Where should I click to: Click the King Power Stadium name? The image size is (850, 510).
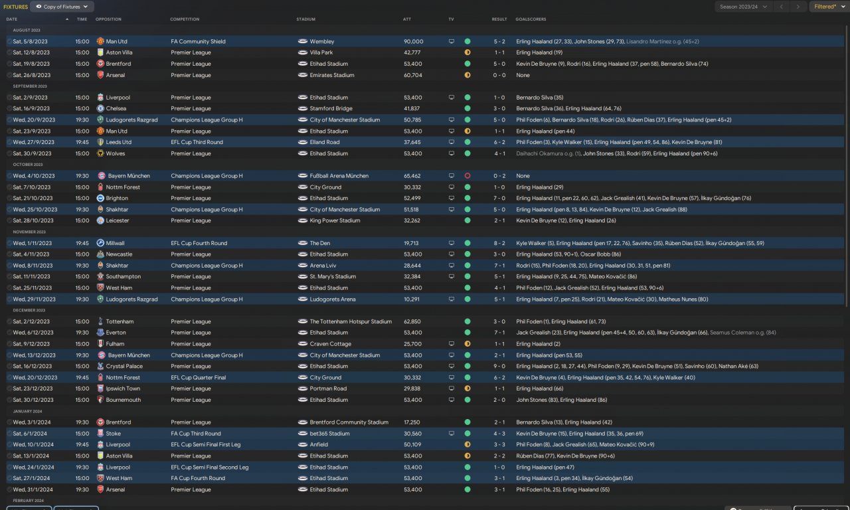(335, 220)
